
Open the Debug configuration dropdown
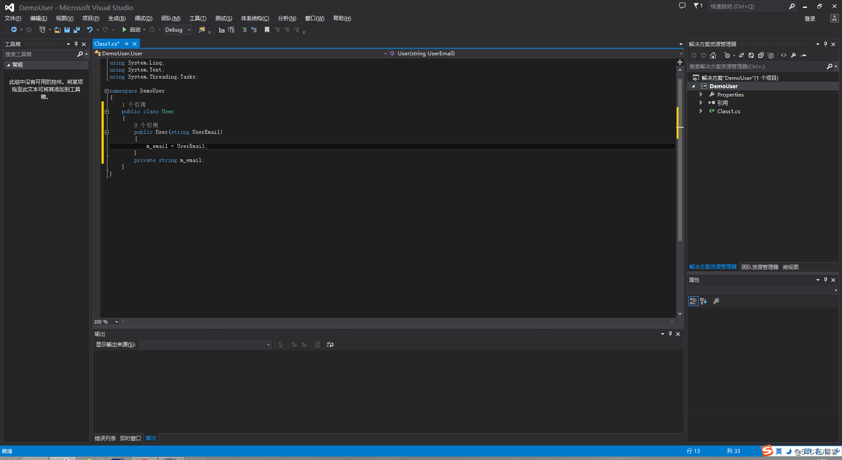[x=178, y=30]
